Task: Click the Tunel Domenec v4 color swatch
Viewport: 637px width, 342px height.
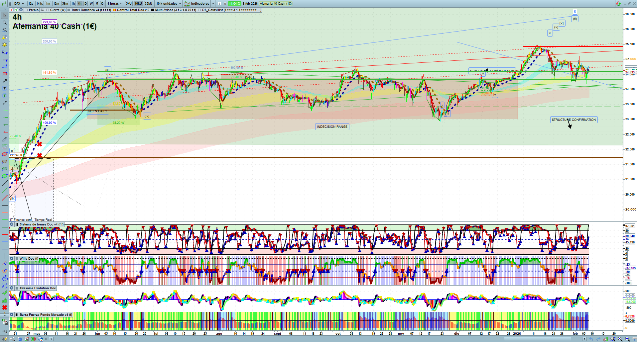Action: 69,10
